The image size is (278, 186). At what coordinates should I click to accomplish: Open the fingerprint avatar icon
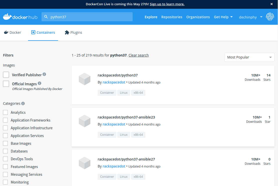270,17
